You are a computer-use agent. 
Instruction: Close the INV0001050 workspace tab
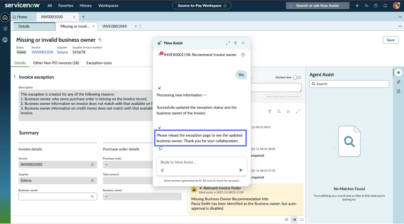click(x=74, y=17)
